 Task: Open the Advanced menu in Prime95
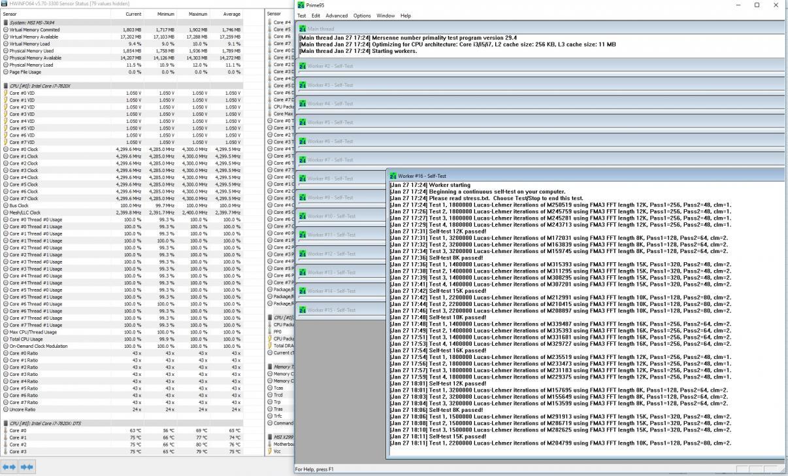coord(337,16)
